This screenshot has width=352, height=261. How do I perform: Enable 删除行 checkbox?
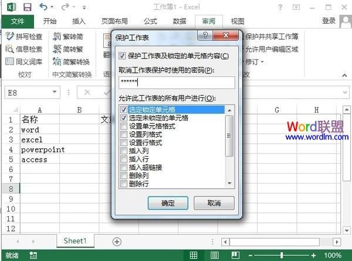pos(124,184)
